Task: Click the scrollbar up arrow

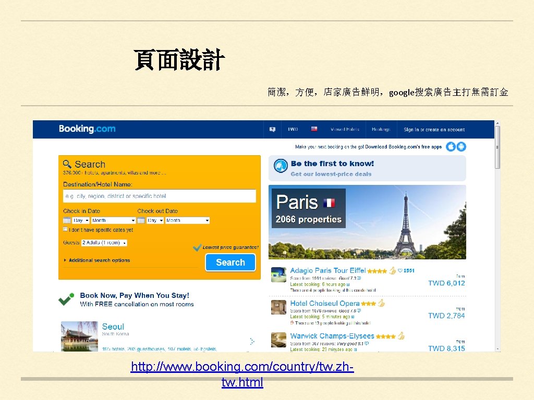Action: [497, 123]
